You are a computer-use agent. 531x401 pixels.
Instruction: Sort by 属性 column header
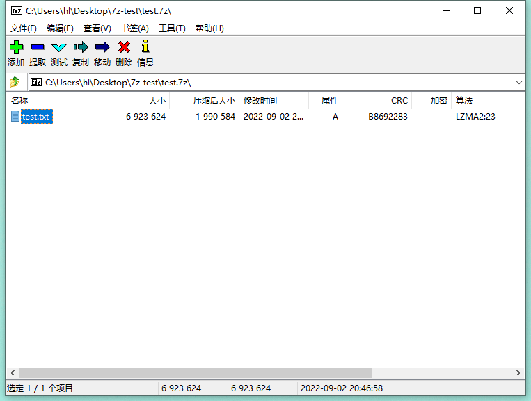click(326, 100)
